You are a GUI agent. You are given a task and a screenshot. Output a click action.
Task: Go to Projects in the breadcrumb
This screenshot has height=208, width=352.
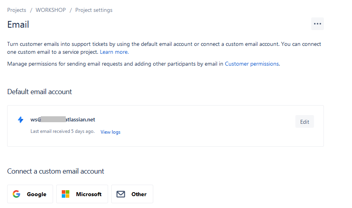coord(17,10)
